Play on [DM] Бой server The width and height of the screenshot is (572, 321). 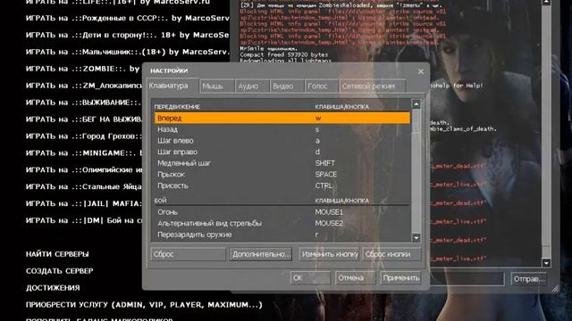coord(83,220)
